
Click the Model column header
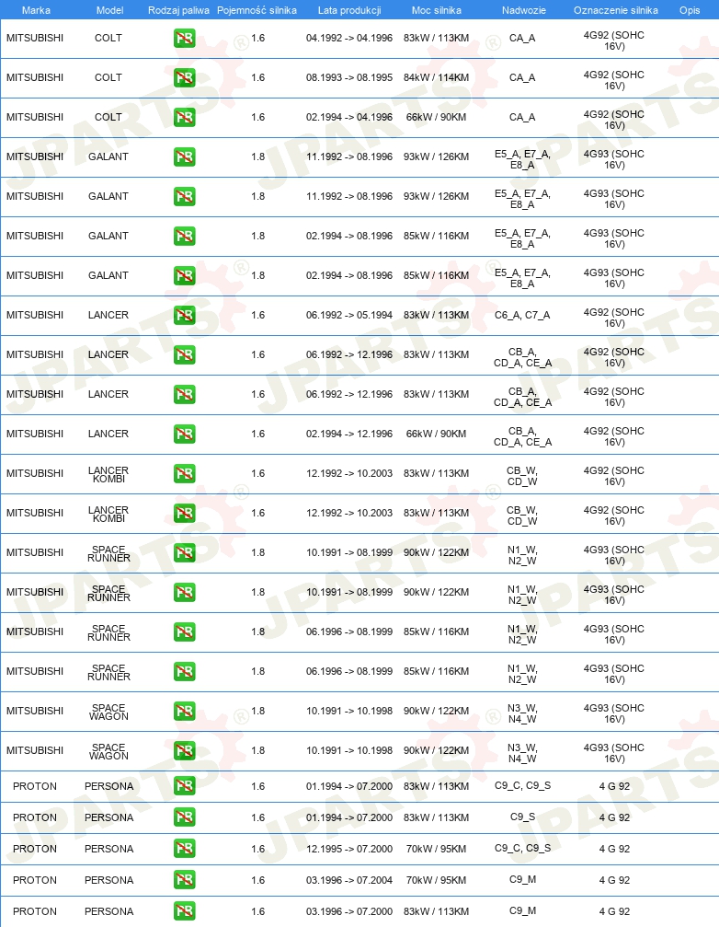click(109, 10)
